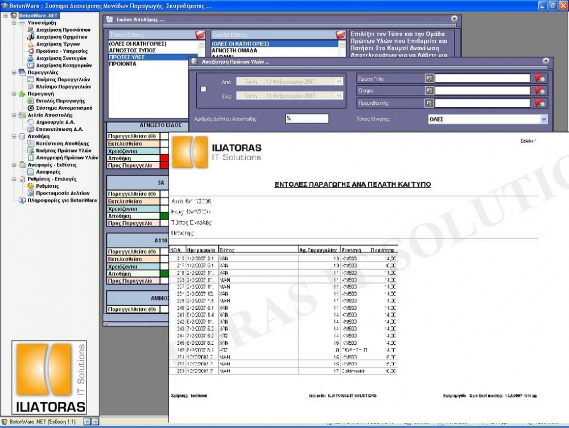Close the Εικόνα Αποθήκης panel
Screen dimensions: 569x428
tap(454, 19)
